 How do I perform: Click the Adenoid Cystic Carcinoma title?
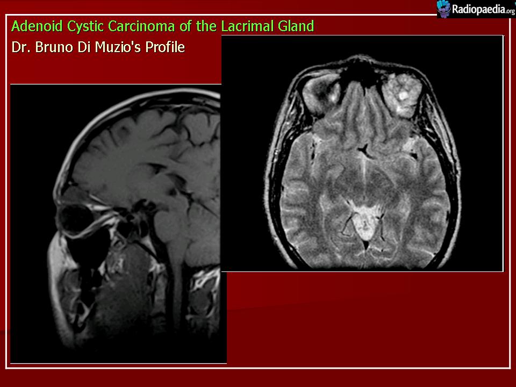point(162,26)
